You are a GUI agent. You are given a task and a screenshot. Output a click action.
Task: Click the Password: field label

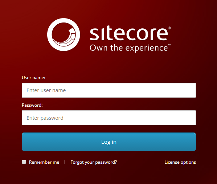pyautogui.click(x=32, y=105)
